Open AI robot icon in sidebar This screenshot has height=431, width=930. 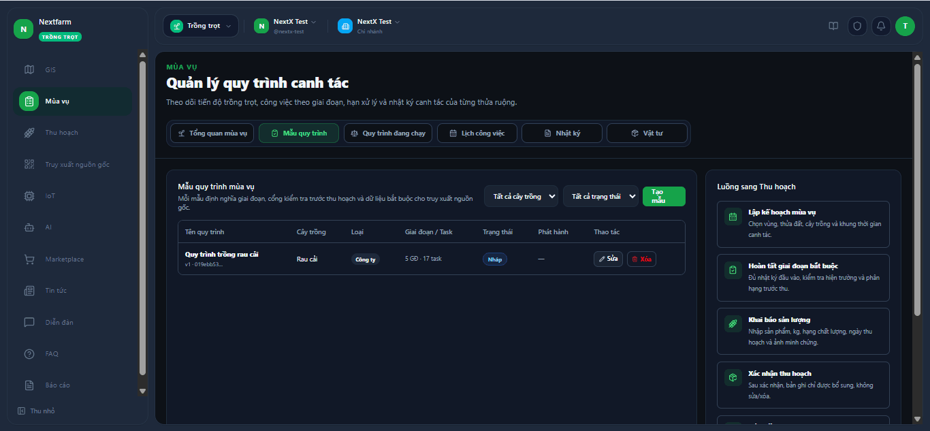click(x=29, y=227)
